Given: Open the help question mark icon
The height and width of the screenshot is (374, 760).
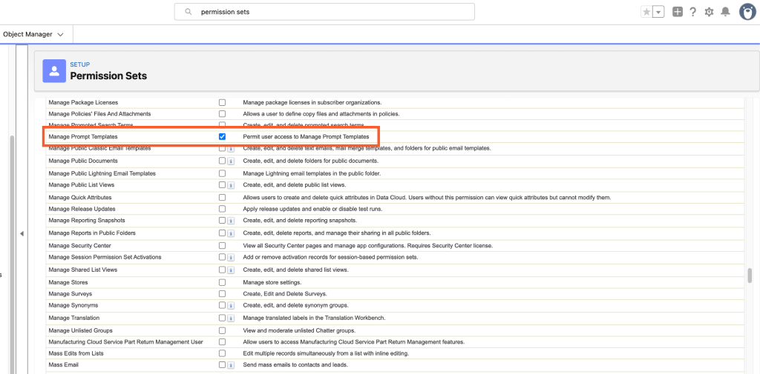Looking at the screenshot, I should [x=693, y=12].
